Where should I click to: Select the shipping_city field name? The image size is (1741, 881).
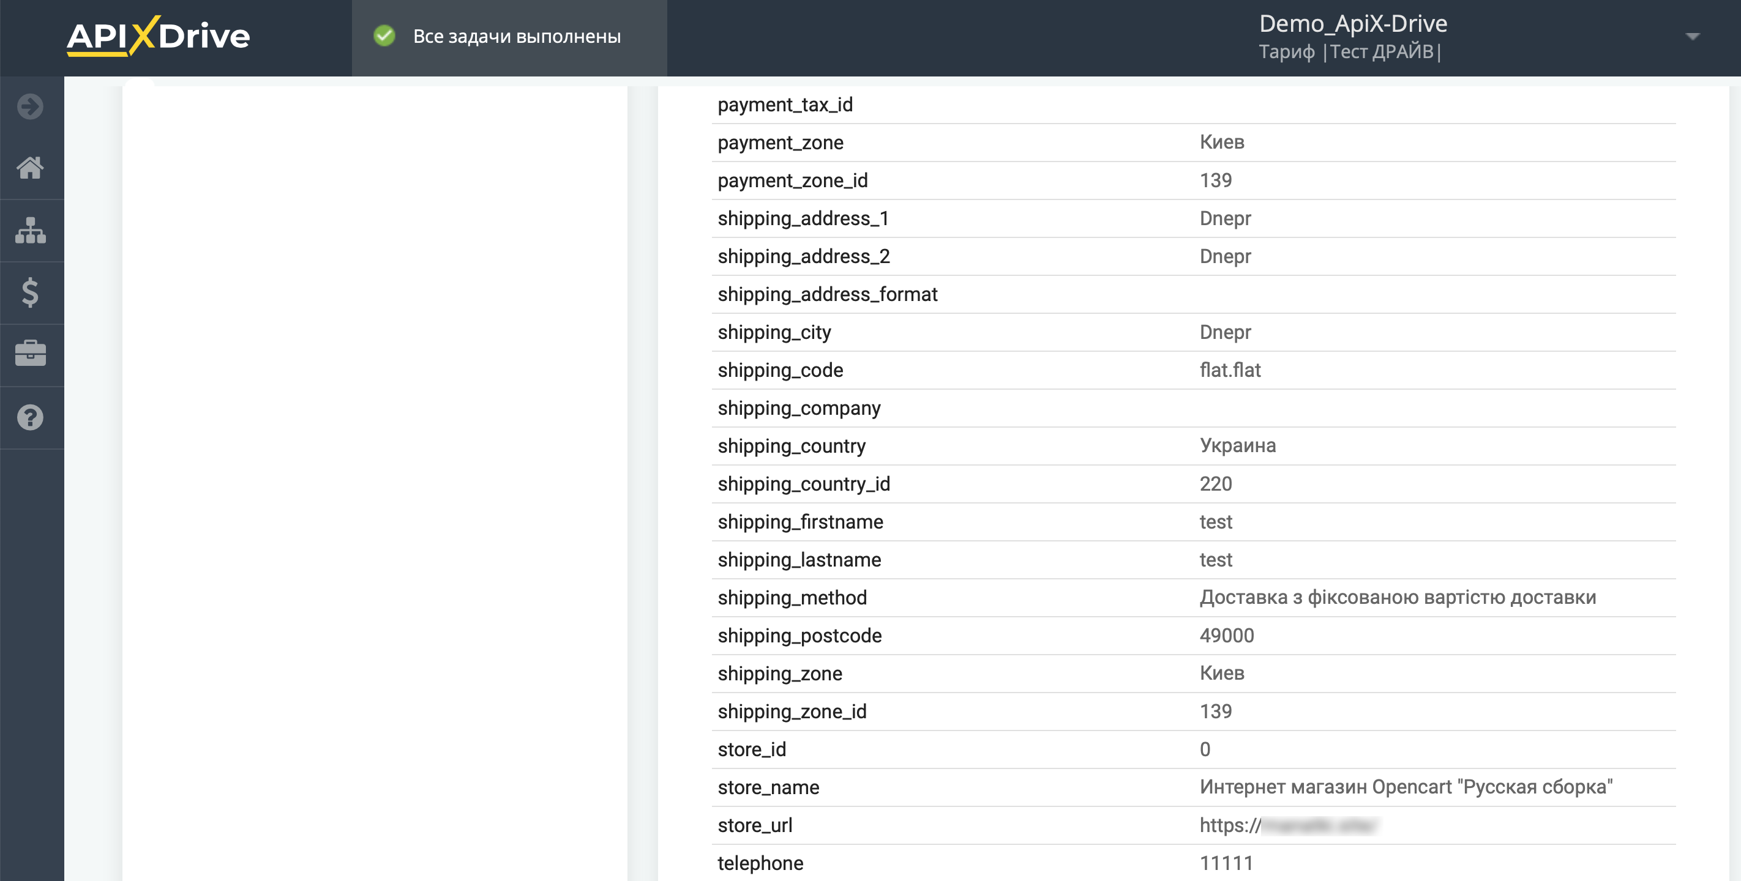774,332
